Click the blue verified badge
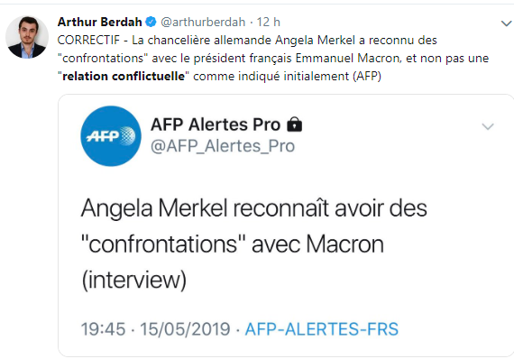 pyautogui.click(x=151, y=22)
